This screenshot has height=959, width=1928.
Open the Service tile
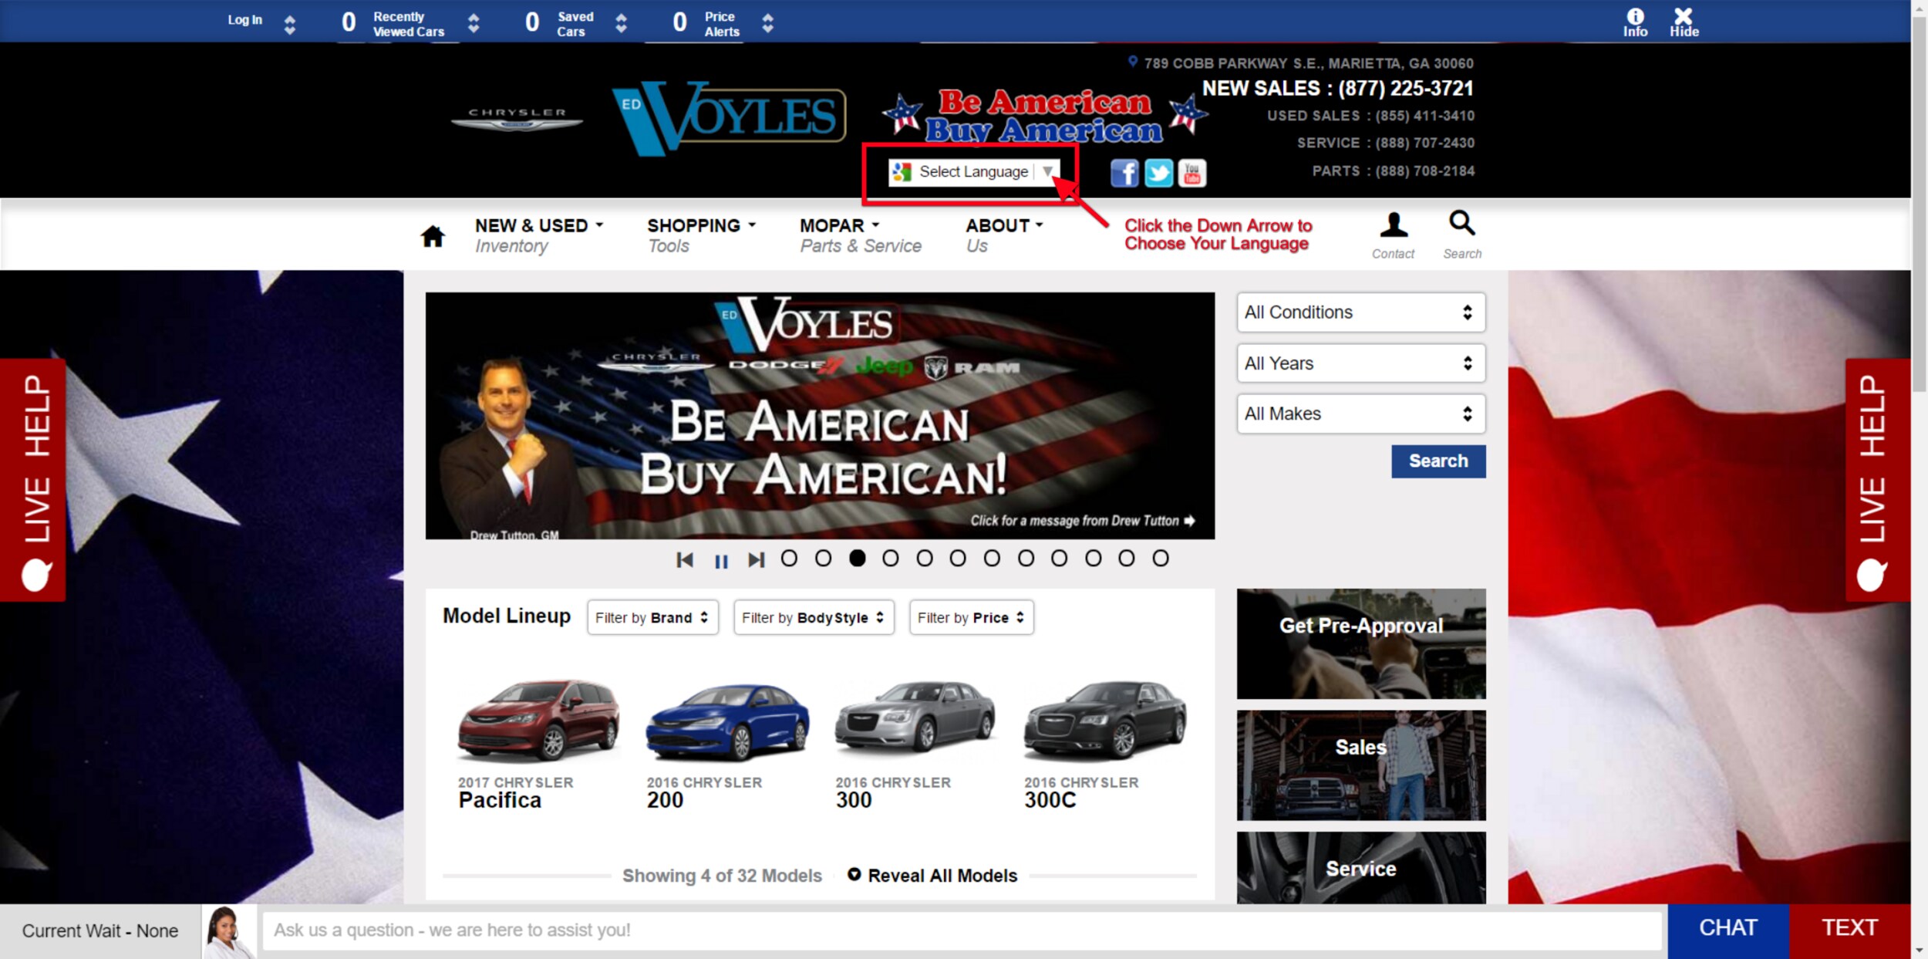coord(1360,868)
